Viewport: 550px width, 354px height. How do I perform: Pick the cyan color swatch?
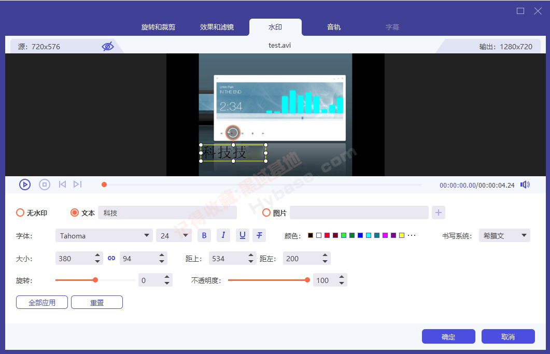tap(369, 235)
